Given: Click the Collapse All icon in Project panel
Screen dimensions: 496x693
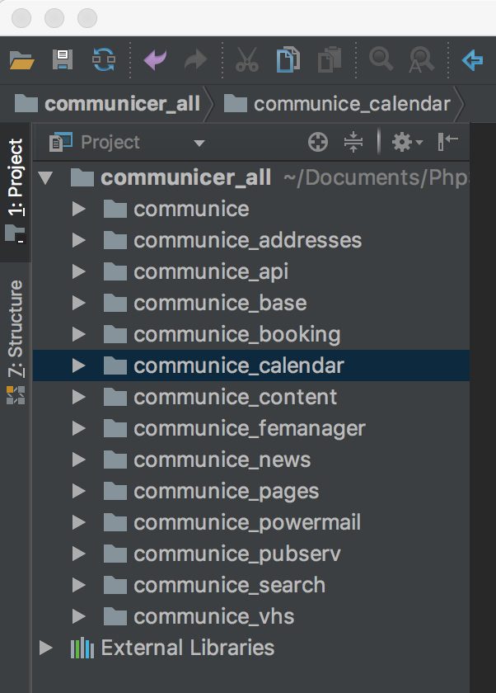Looking at the screenshot, I should tap(353, 143).
